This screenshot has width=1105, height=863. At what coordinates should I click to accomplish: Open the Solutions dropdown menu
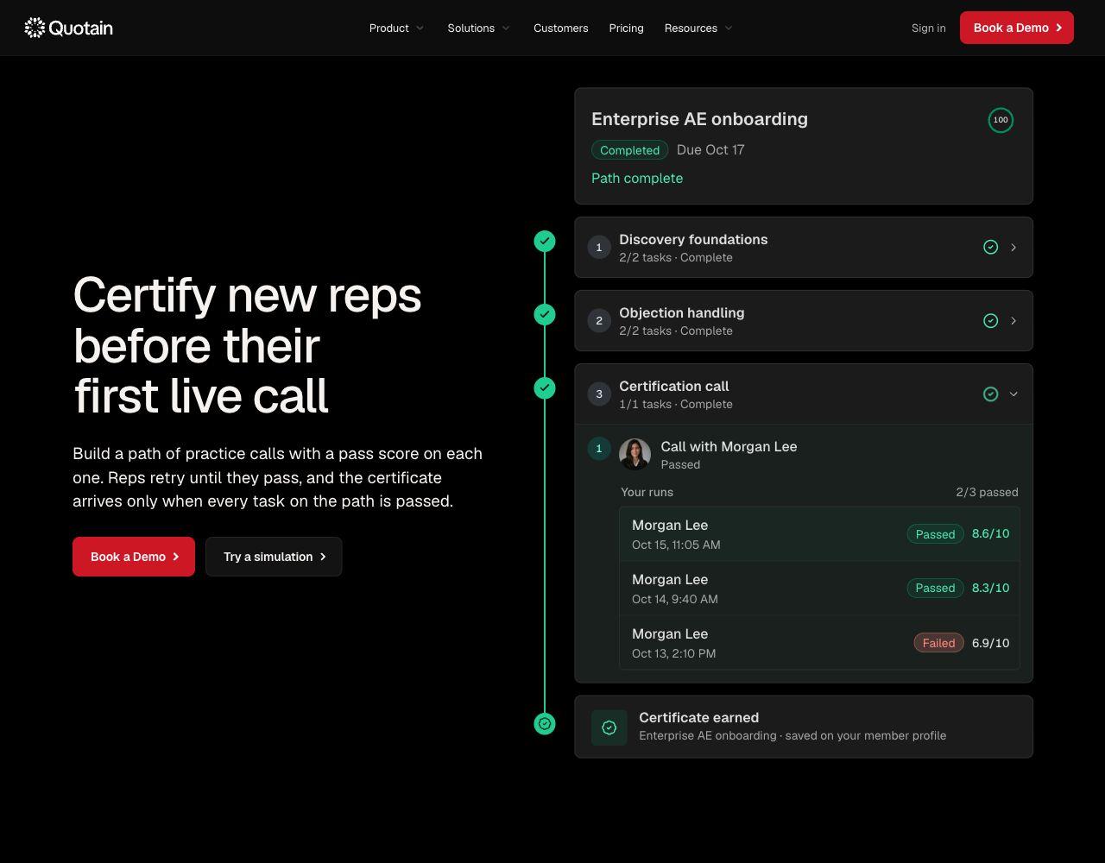click(x=479, y=28)
